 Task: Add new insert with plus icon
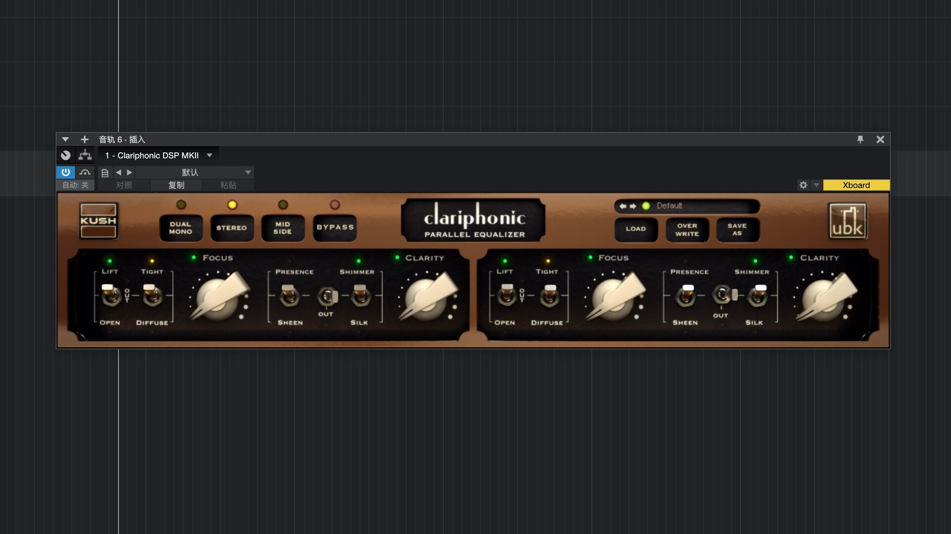(85, 139)
